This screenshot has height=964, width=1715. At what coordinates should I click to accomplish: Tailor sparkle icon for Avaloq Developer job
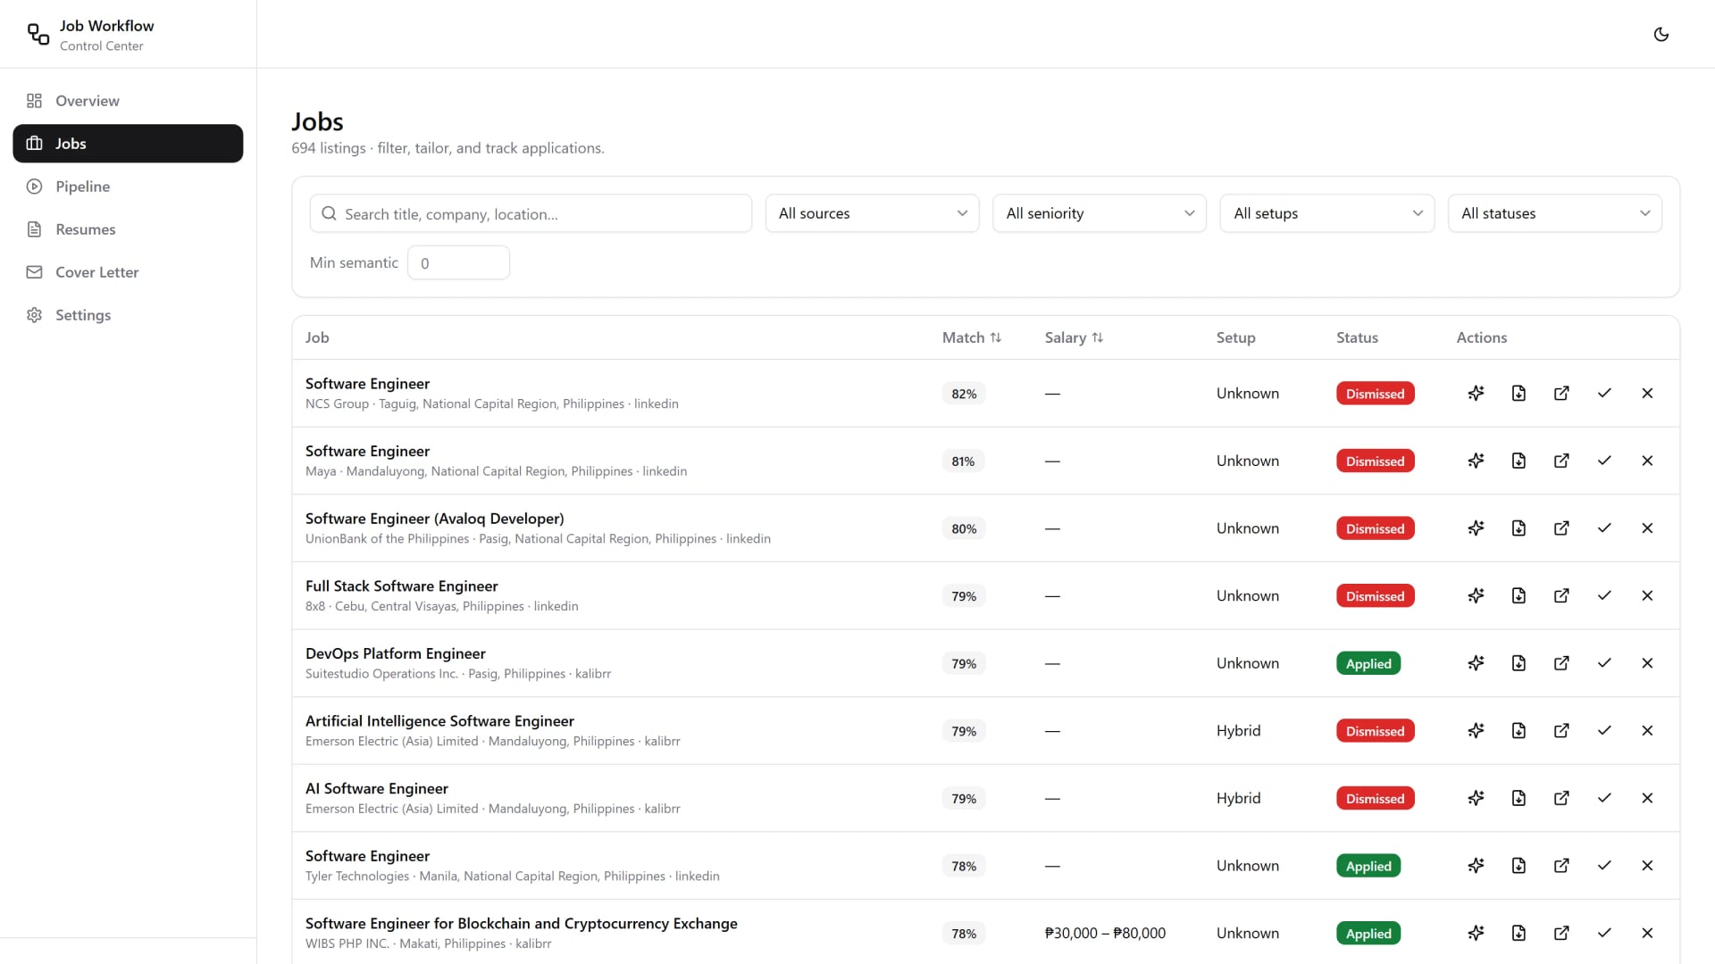pos(1476,528)
